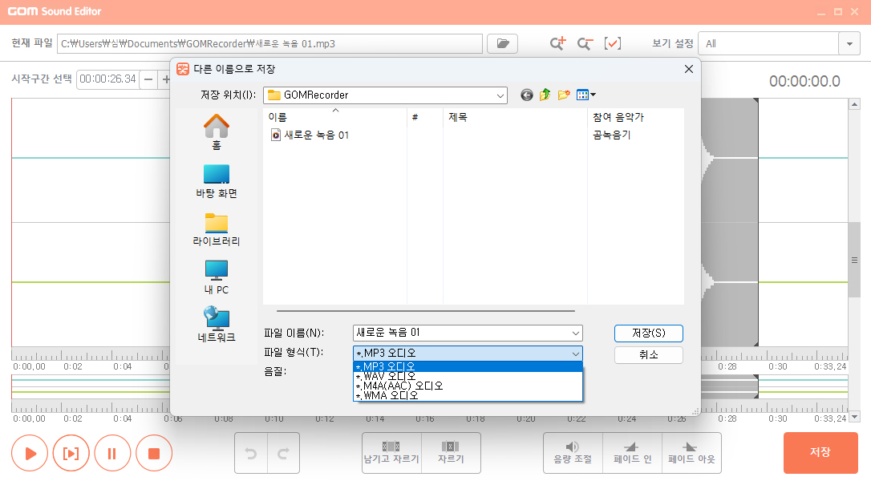Open Network (네트워크) in sidebar

point(216,325)
